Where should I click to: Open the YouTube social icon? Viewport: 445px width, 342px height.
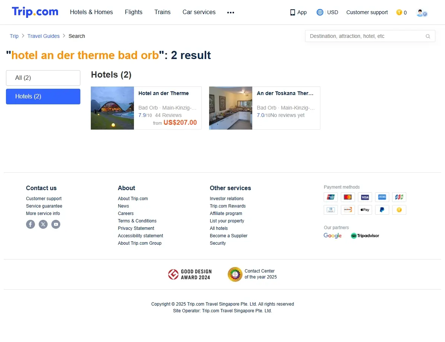[56, 224]
